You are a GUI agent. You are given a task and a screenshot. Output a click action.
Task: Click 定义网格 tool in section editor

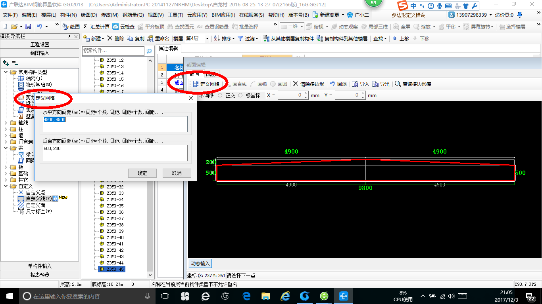206,84
